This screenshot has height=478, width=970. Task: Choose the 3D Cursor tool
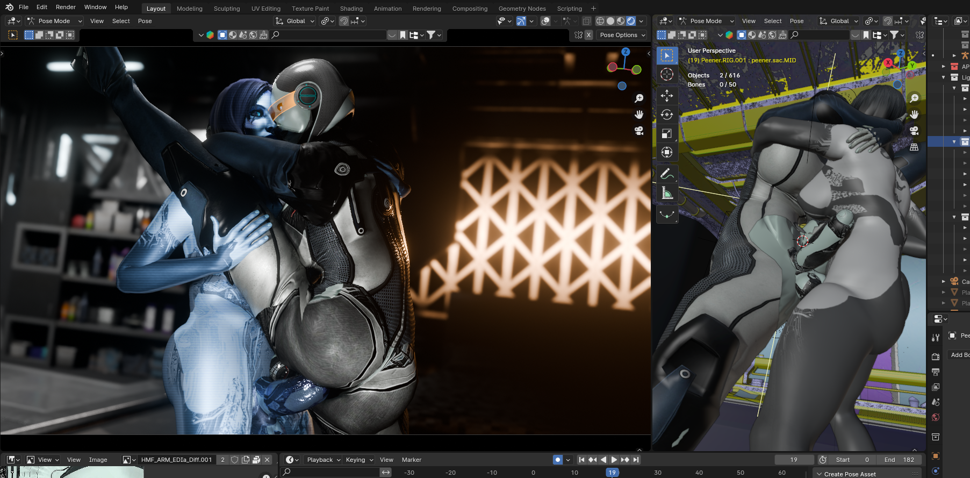(x=667, y=74)
